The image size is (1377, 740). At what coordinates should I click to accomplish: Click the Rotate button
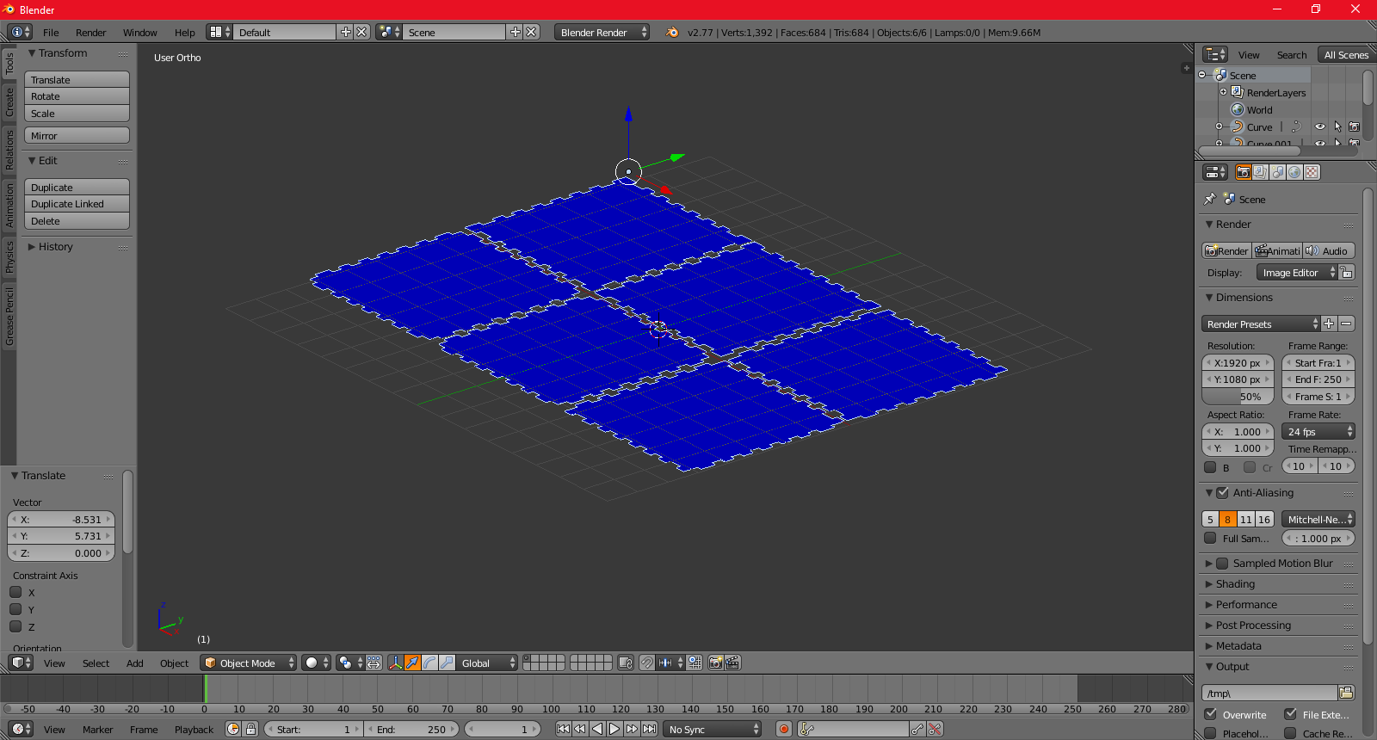pos(77,96)
